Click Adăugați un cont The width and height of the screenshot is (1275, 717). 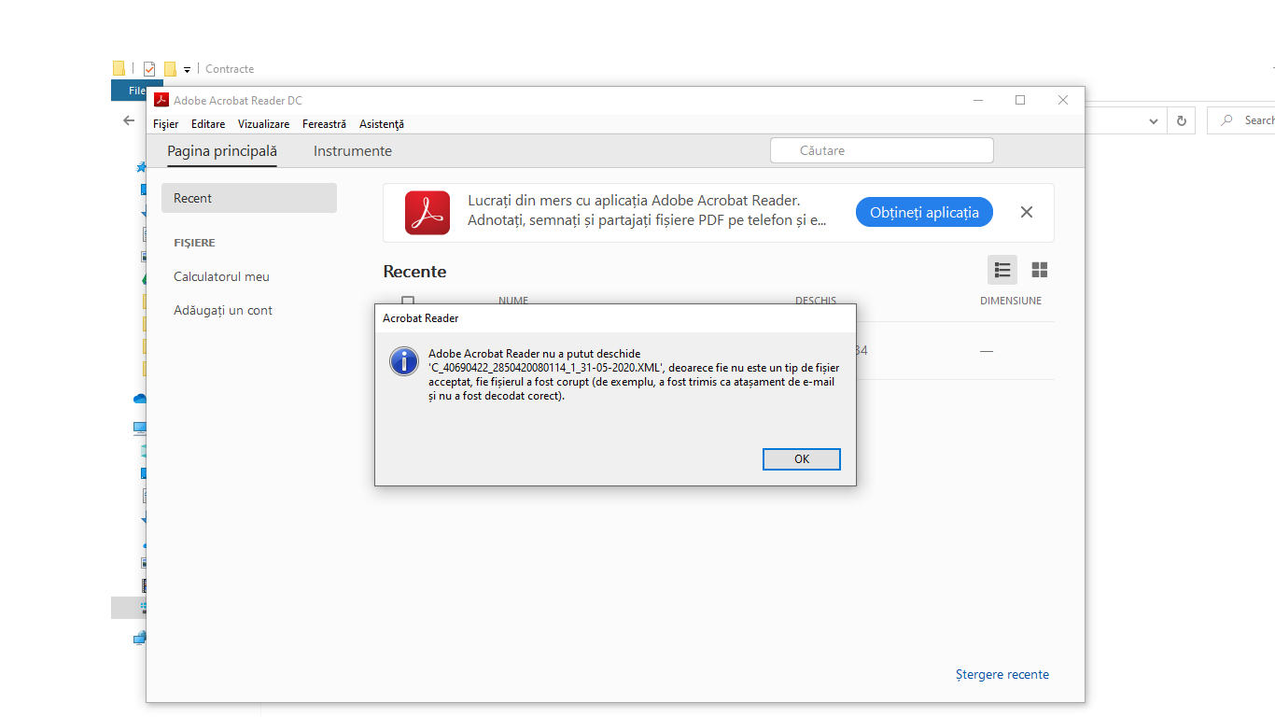pos(223,310)
